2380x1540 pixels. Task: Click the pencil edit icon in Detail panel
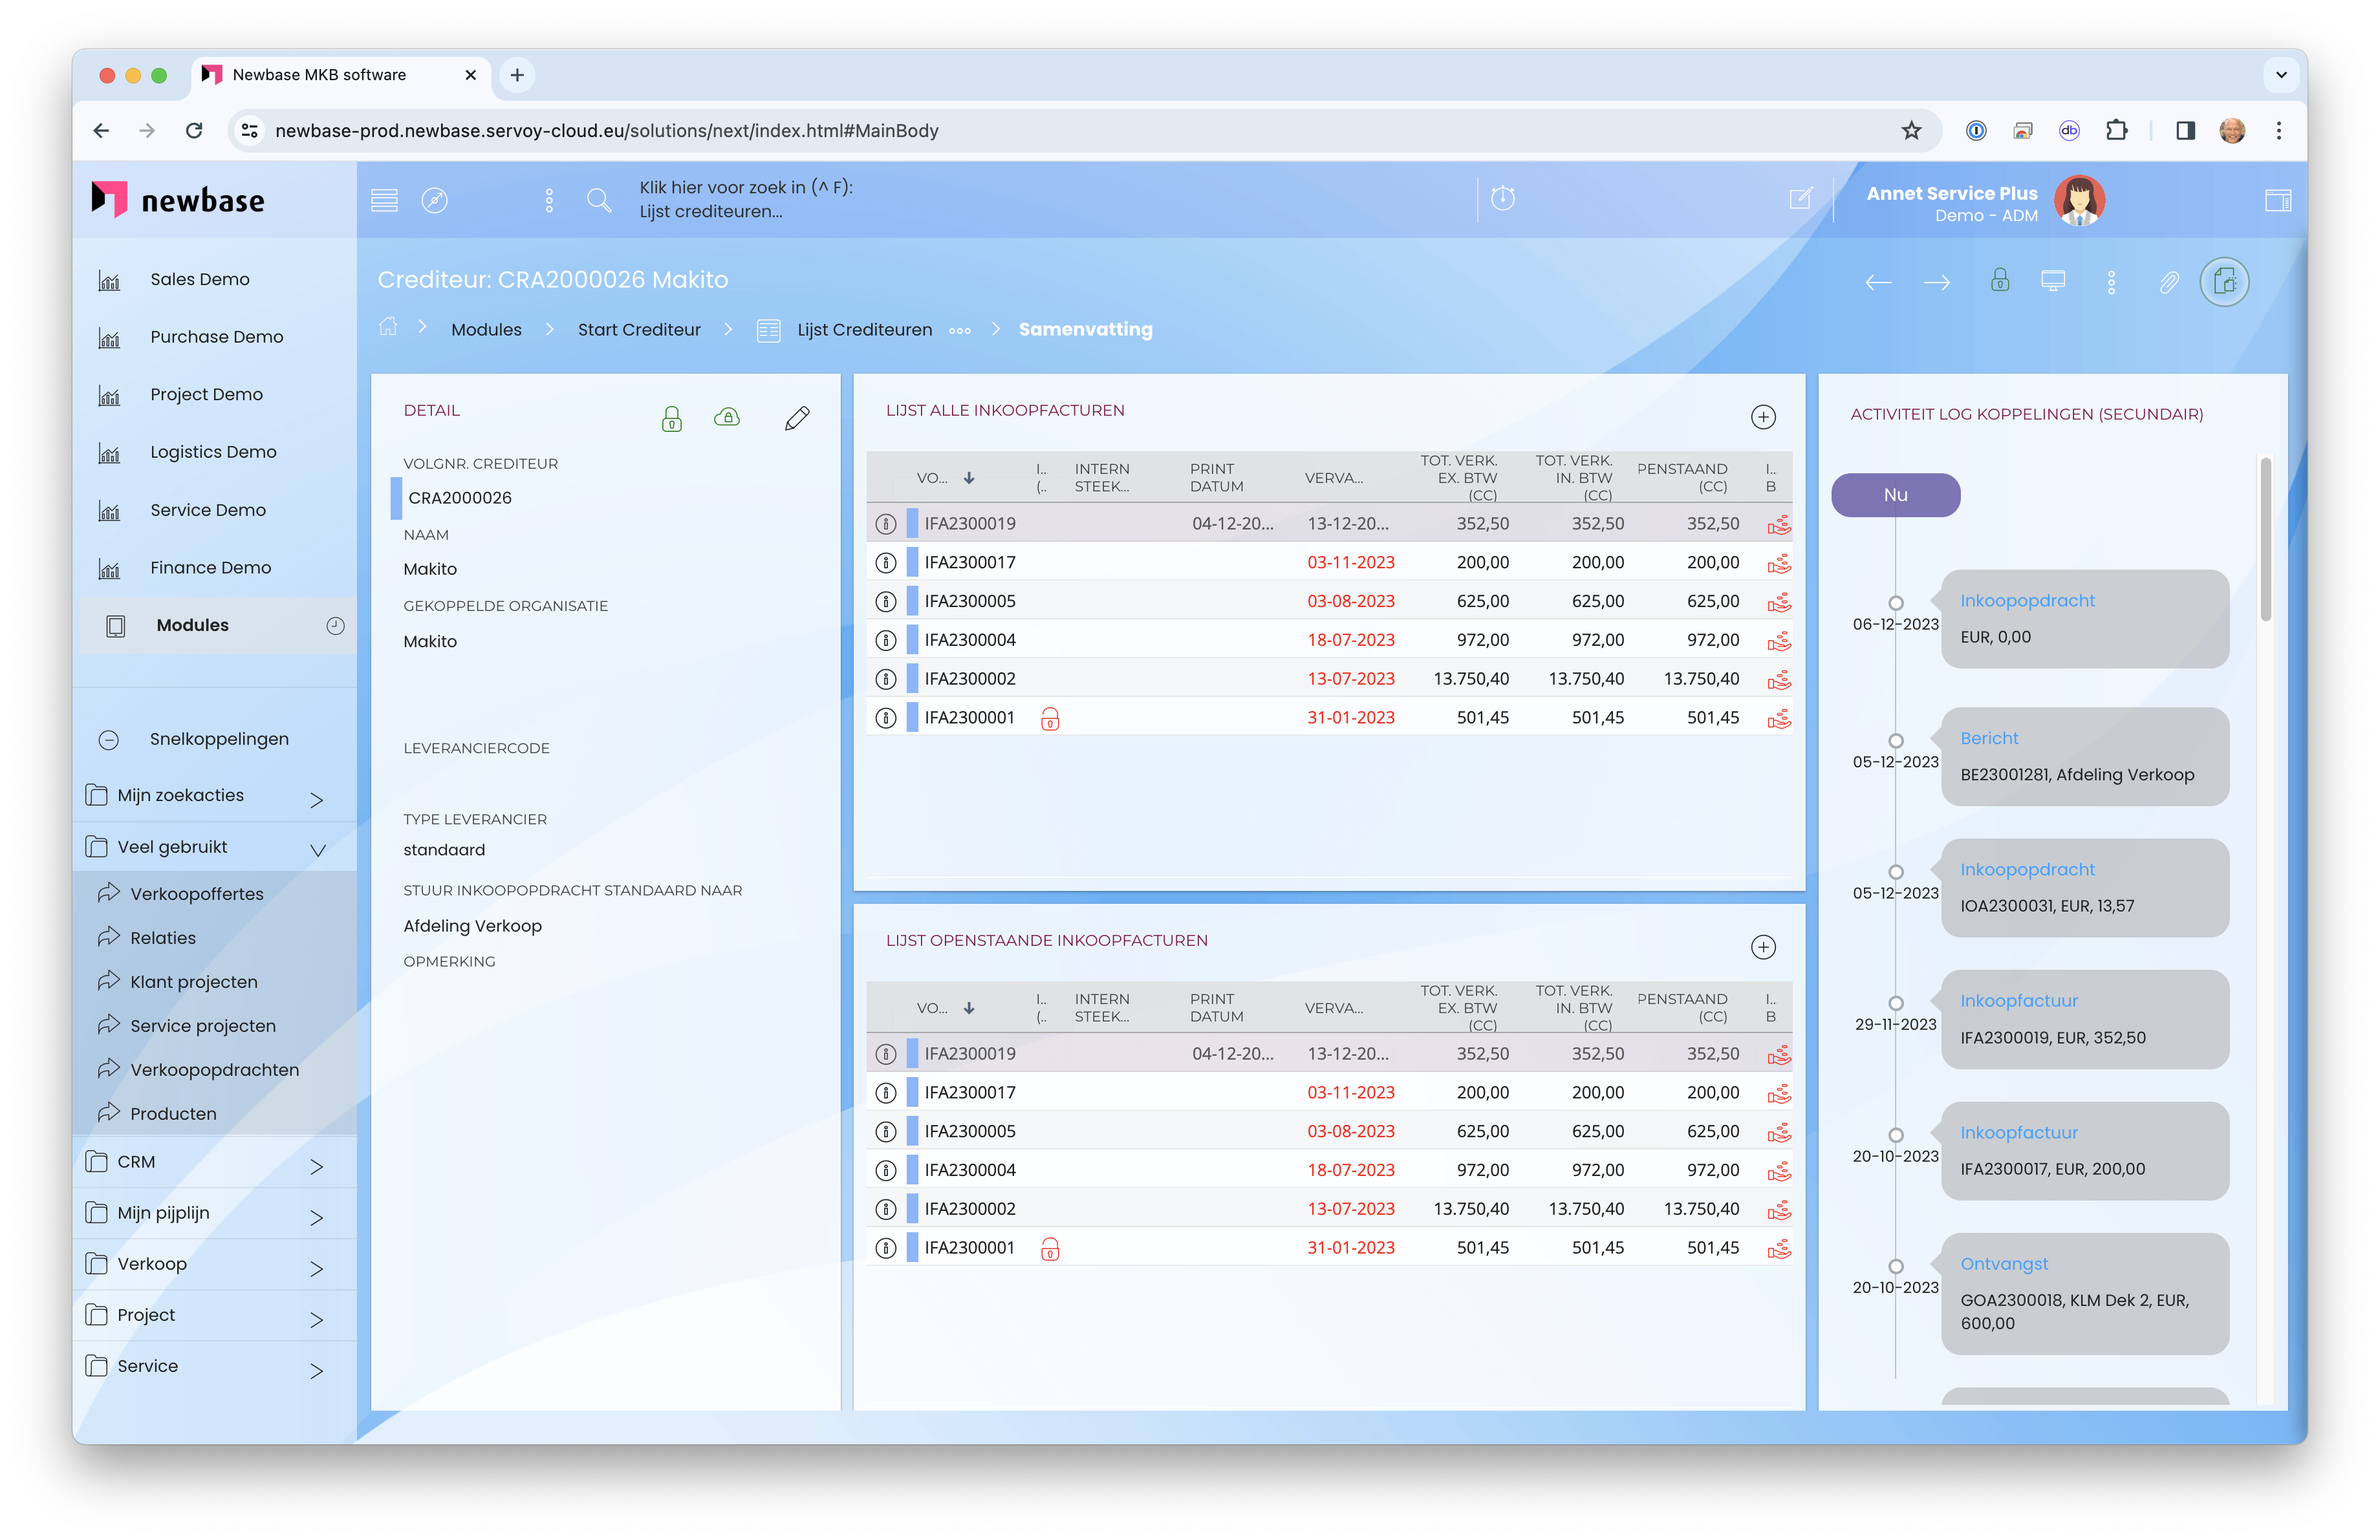pos(797,418)
